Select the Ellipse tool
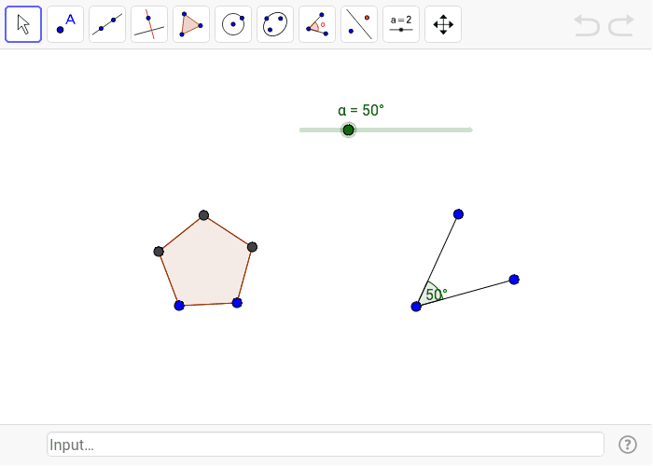Viewport: 653px width, 466px height. pyautogui.click(x=275, y=24)
